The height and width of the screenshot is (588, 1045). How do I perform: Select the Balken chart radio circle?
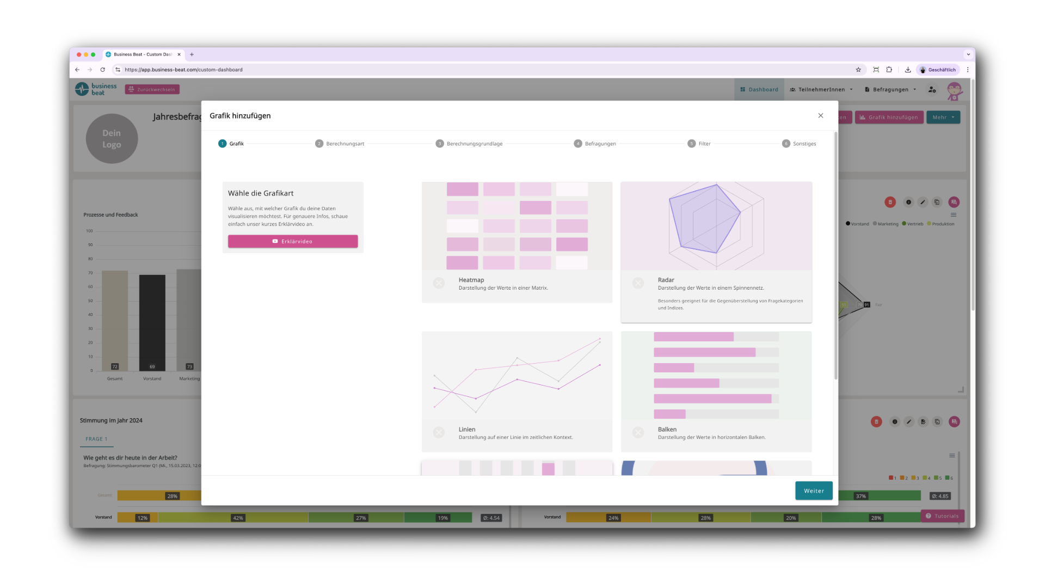[x=638, y=432]
